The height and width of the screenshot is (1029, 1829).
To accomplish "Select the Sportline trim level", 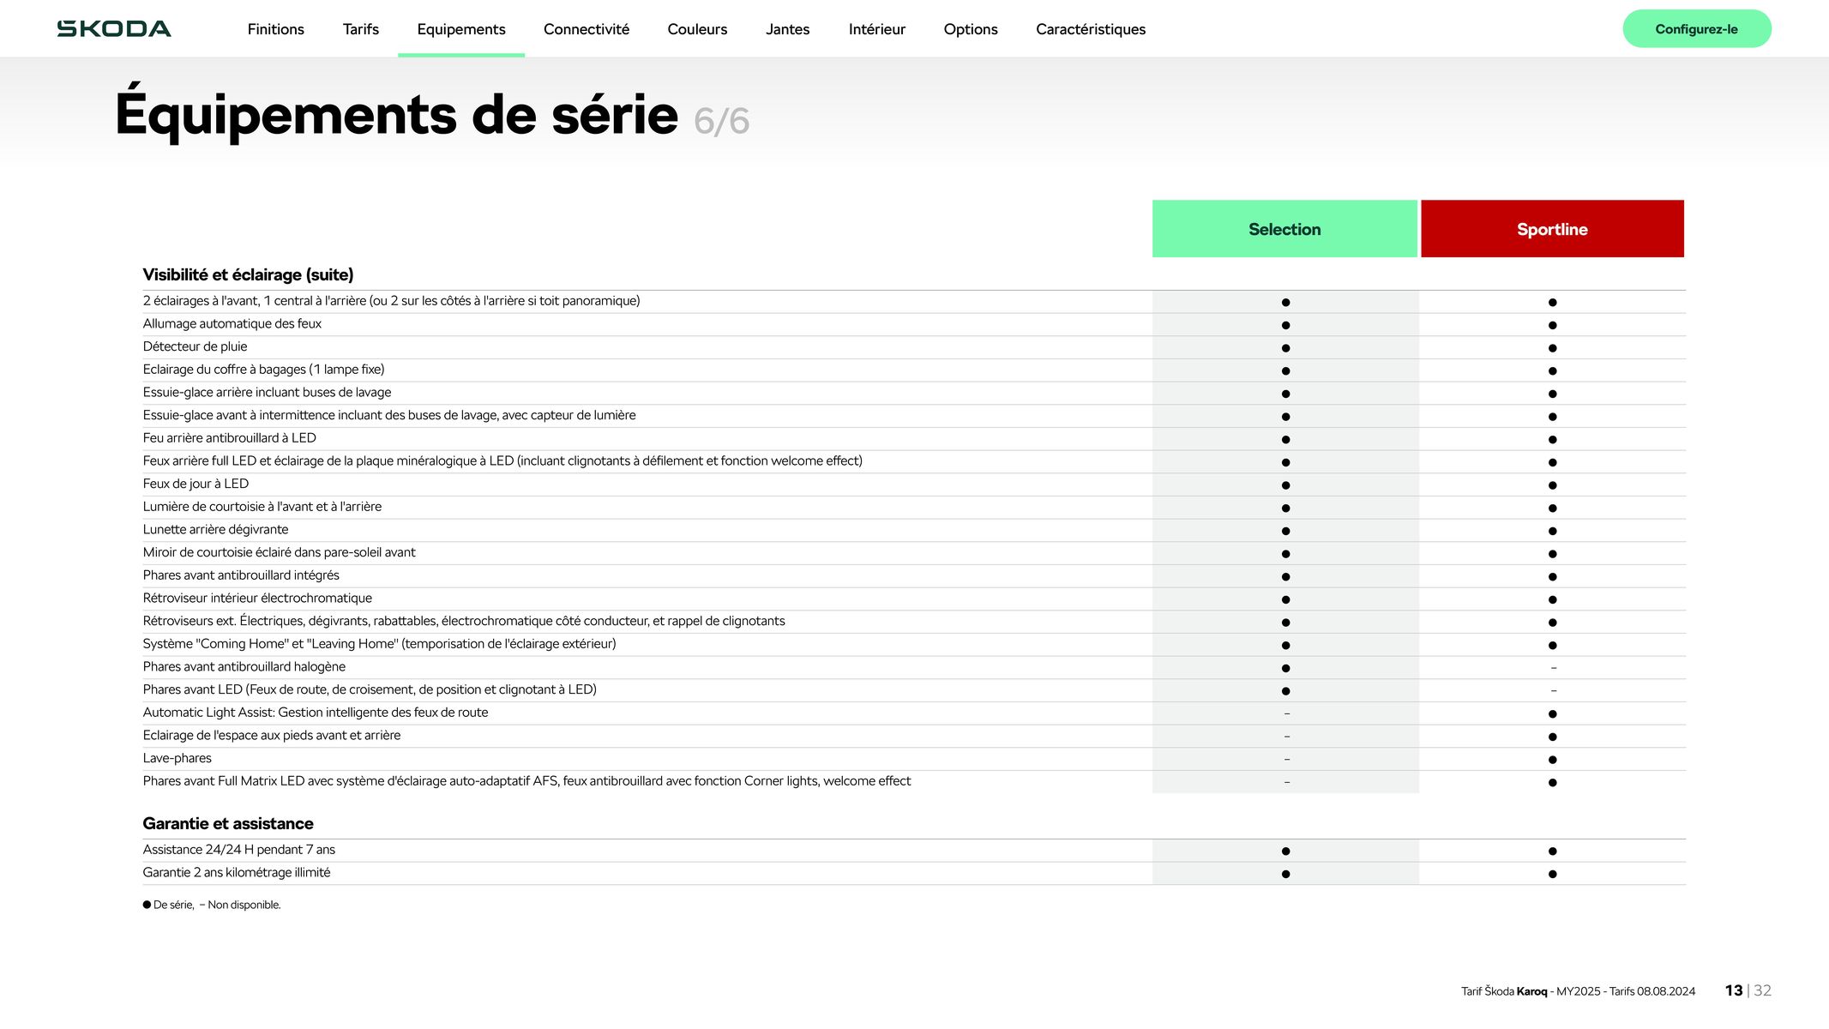I will (1553, 229).
